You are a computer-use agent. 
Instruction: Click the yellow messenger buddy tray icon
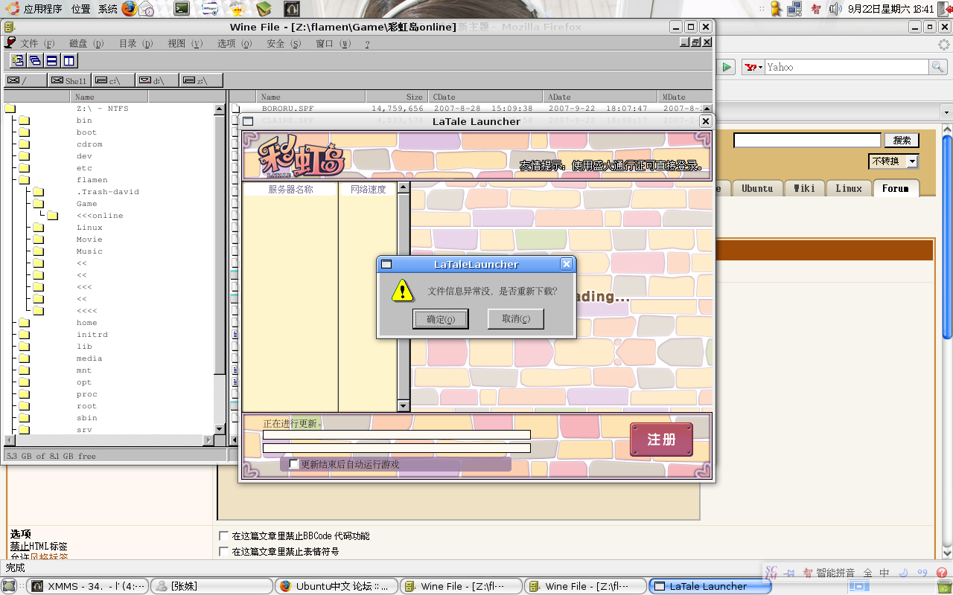coord(776,9)
